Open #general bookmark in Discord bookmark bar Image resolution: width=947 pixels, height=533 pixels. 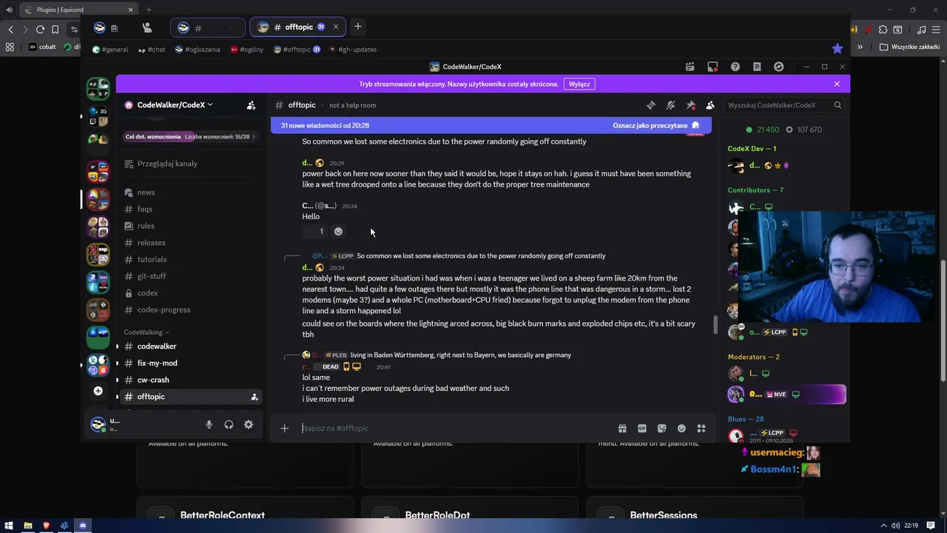pos(110,50)
